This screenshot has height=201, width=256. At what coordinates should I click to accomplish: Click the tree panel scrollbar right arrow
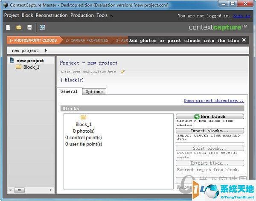51,190
